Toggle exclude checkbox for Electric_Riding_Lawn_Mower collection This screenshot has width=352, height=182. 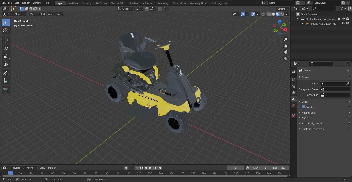coord(339,19)
